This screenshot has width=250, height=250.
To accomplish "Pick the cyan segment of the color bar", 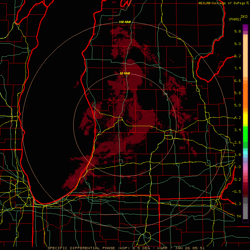I will click(245, 153).
